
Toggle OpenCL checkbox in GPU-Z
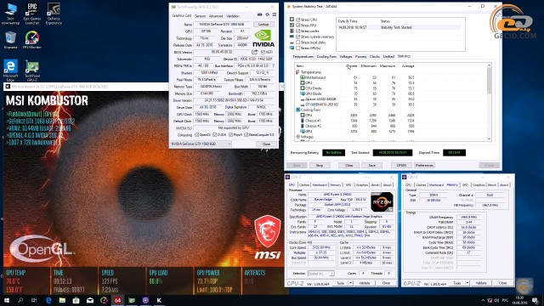pyautogui.click(x=196, y=134)
